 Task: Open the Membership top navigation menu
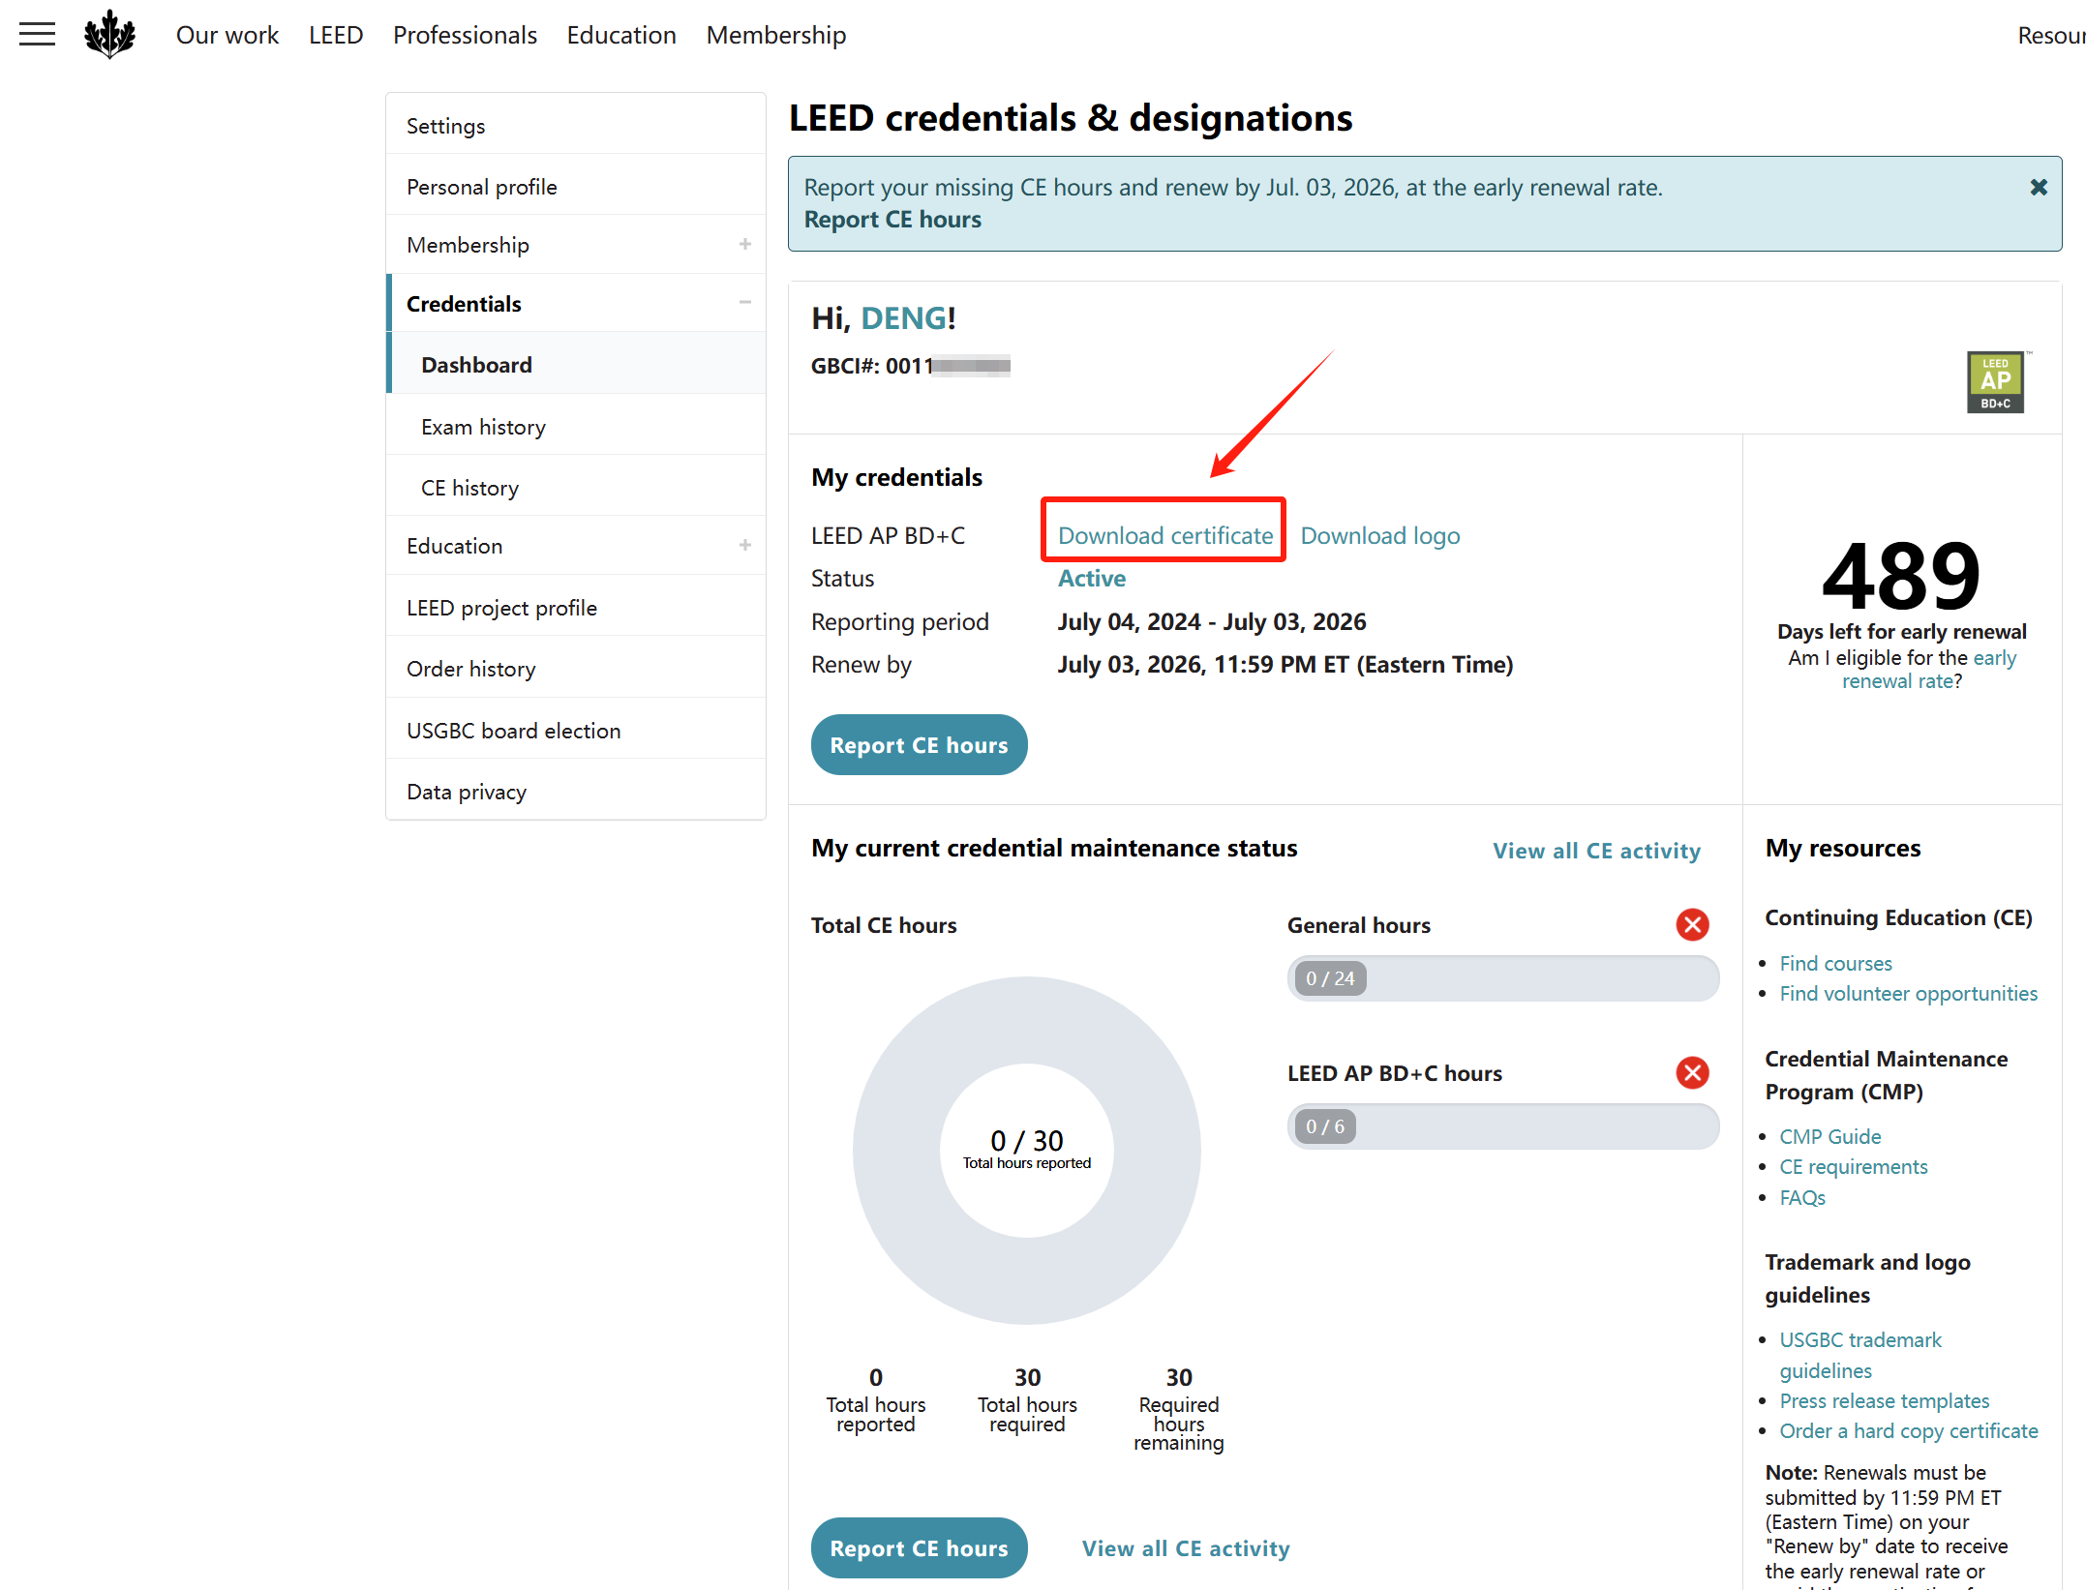(776, 35)
